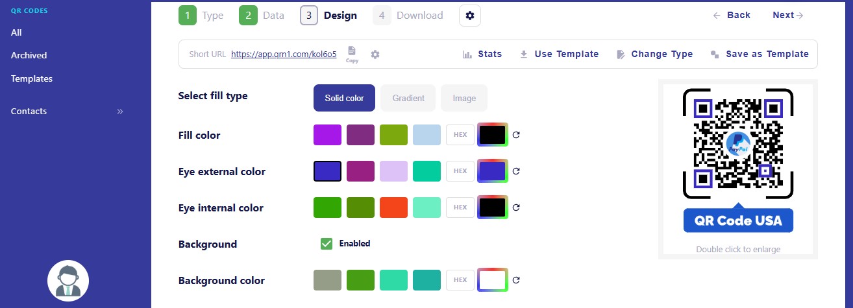Pick gray-green Background color swatch

click(327, 280)
